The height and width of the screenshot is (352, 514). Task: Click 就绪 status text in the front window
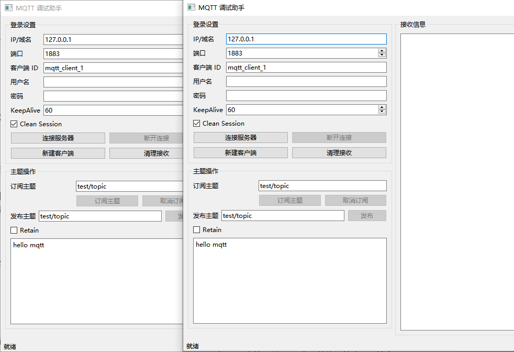193,346
